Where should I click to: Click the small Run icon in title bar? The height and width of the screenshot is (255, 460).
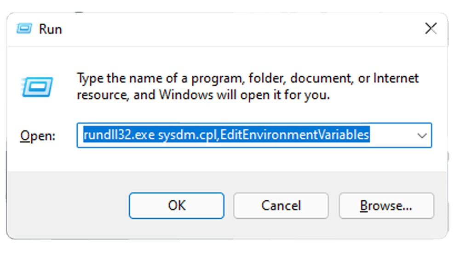point(24,29)
